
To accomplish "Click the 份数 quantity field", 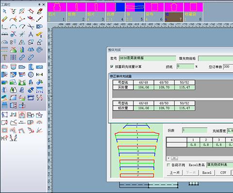I will [195, 130].
